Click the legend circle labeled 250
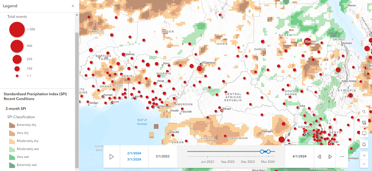This screenshot has width=372, height=171. (17, 59)
